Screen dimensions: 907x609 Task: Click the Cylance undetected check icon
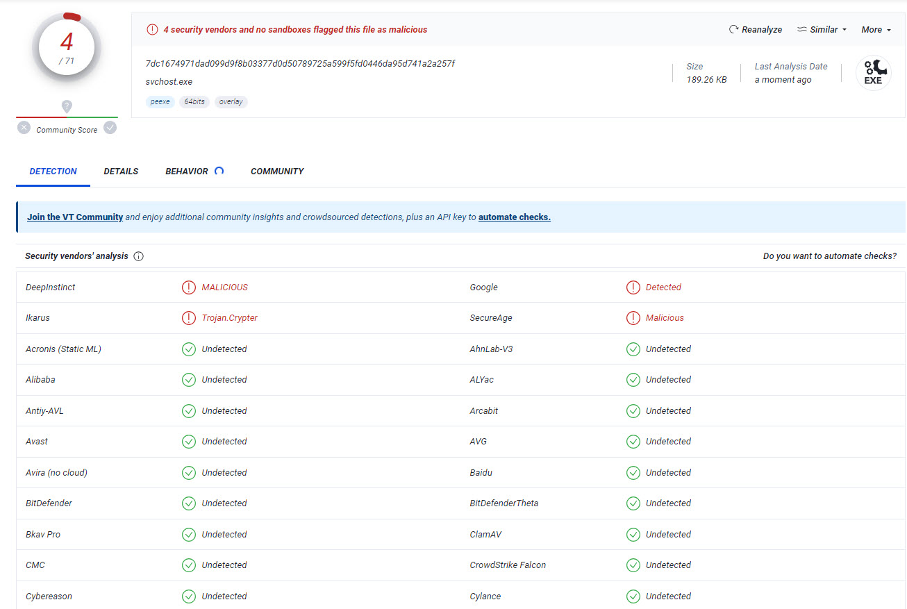(633, 597)
